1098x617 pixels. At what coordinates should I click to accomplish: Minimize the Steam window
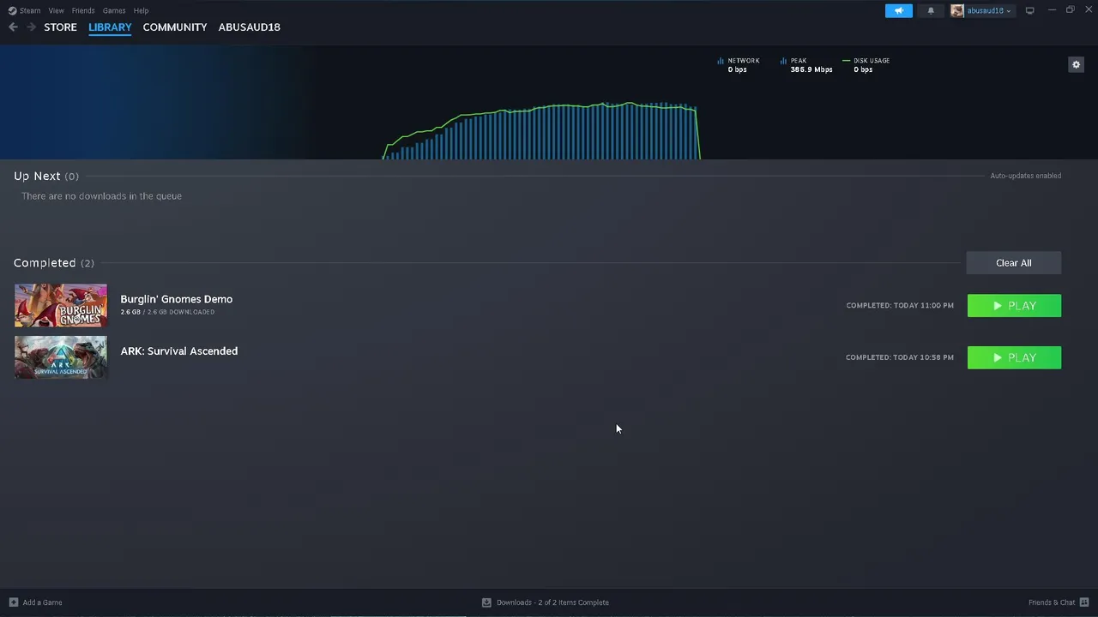point(1052,10)
